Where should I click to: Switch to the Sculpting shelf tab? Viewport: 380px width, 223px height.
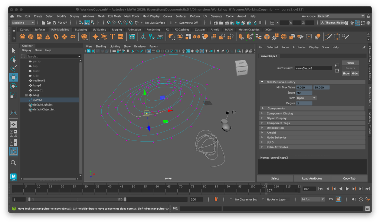click(81, 30)
